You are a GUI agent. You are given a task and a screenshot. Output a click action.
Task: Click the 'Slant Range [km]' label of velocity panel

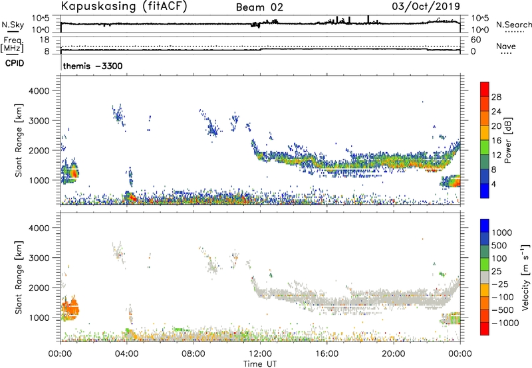pyautogui.click(x=19, y=277)
